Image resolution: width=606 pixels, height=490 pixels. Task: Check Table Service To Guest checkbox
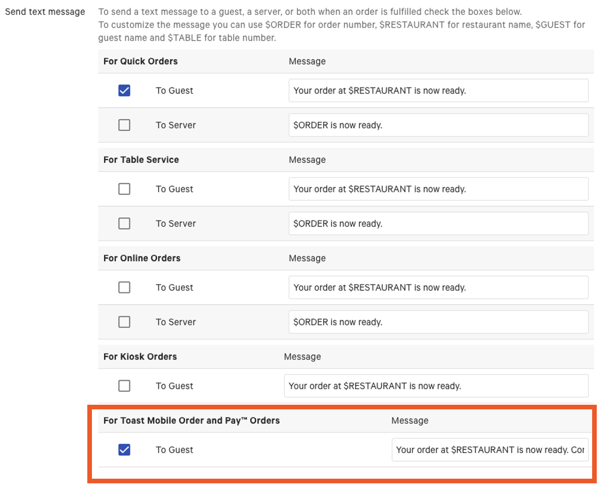click(x=124, y=189)
